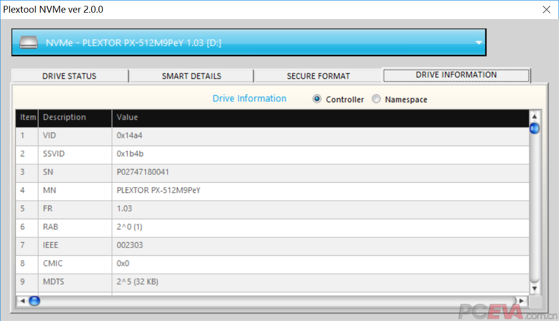The height and width of the screenshot is (321, 559).
Task: Select the FR value 1.03
Action: [x=124, y=208]
